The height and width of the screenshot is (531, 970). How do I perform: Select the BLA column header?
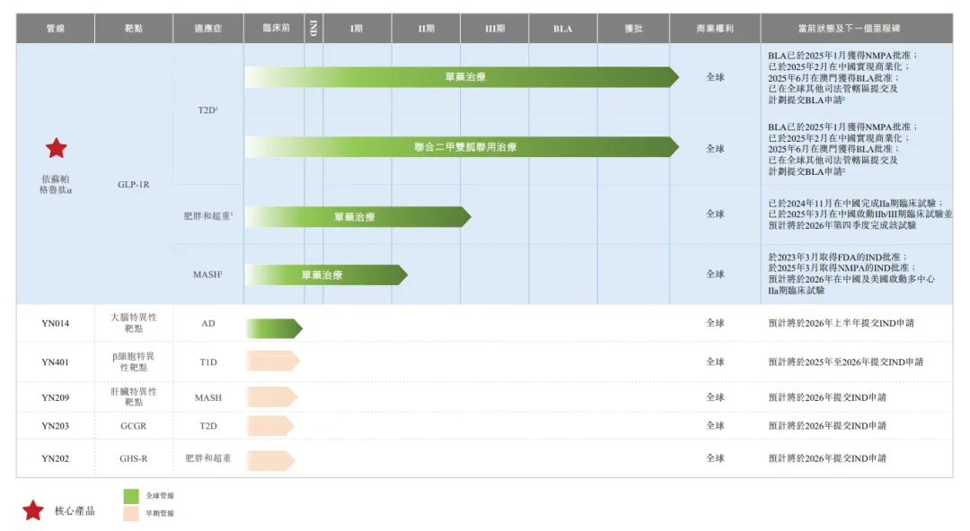pos(563,29)
